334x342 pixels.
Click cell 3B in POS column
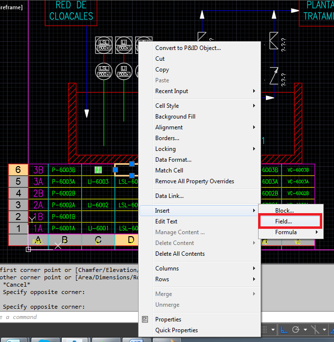(38, 170)
